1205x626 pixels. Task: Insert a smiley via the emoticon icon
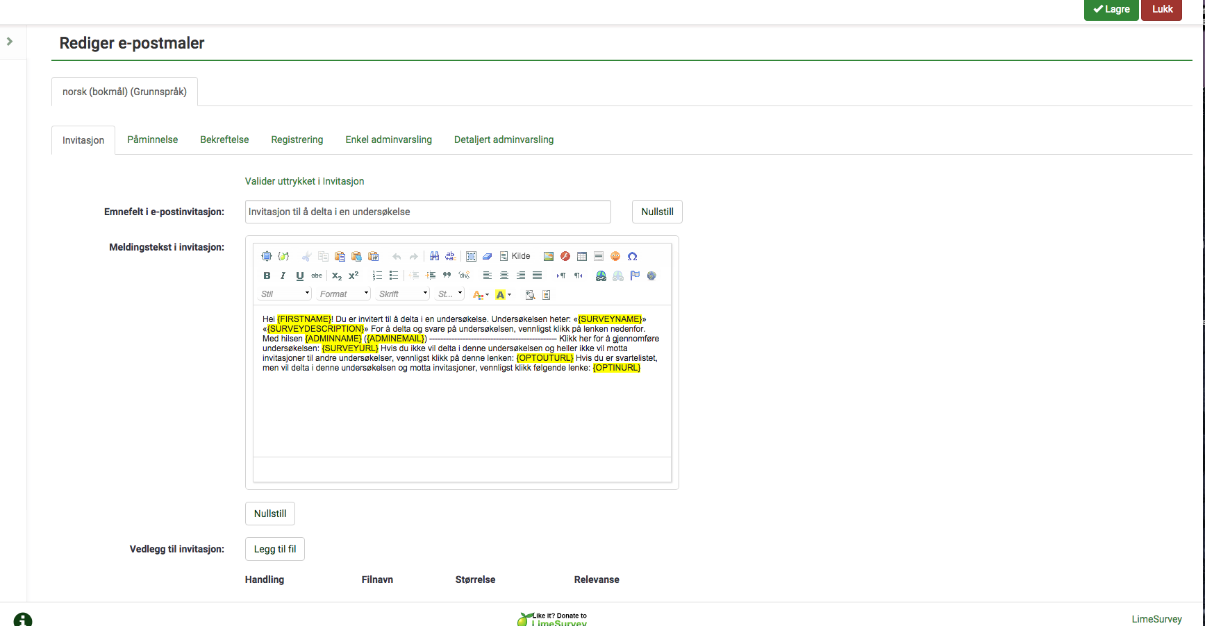click(615, 256)
